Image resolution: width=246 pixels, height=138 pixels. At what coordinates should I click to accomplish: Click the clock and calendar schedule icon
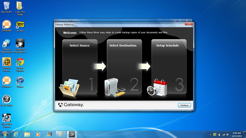click(157, 87)
